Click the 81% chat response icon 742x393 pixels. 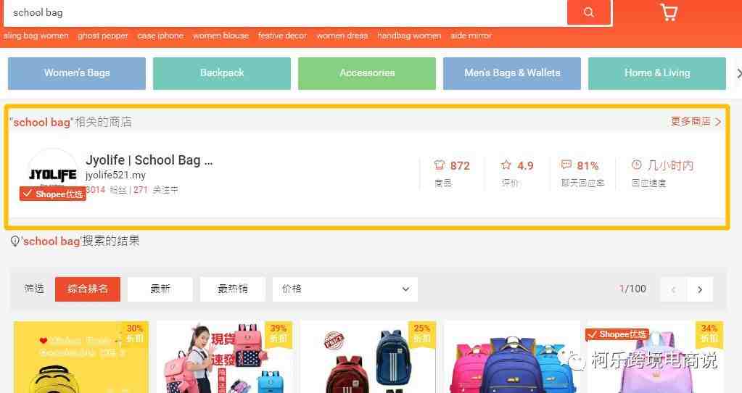[x=566, y=165]
